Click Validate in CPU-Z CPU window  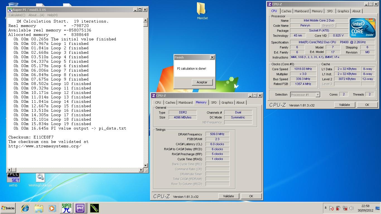(344, 105)
